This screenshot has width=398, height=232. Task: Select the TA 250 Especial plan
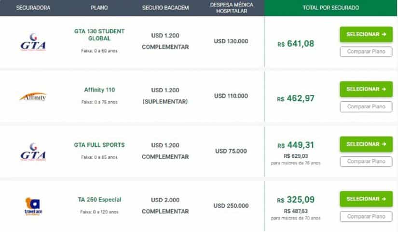point(366,199)
